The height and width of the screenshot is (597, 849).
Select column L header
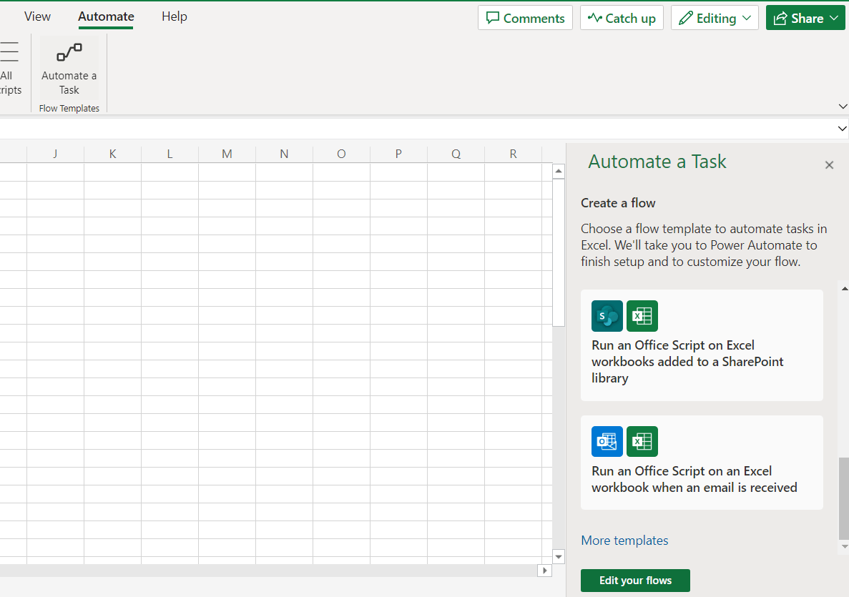coord(170,154)
